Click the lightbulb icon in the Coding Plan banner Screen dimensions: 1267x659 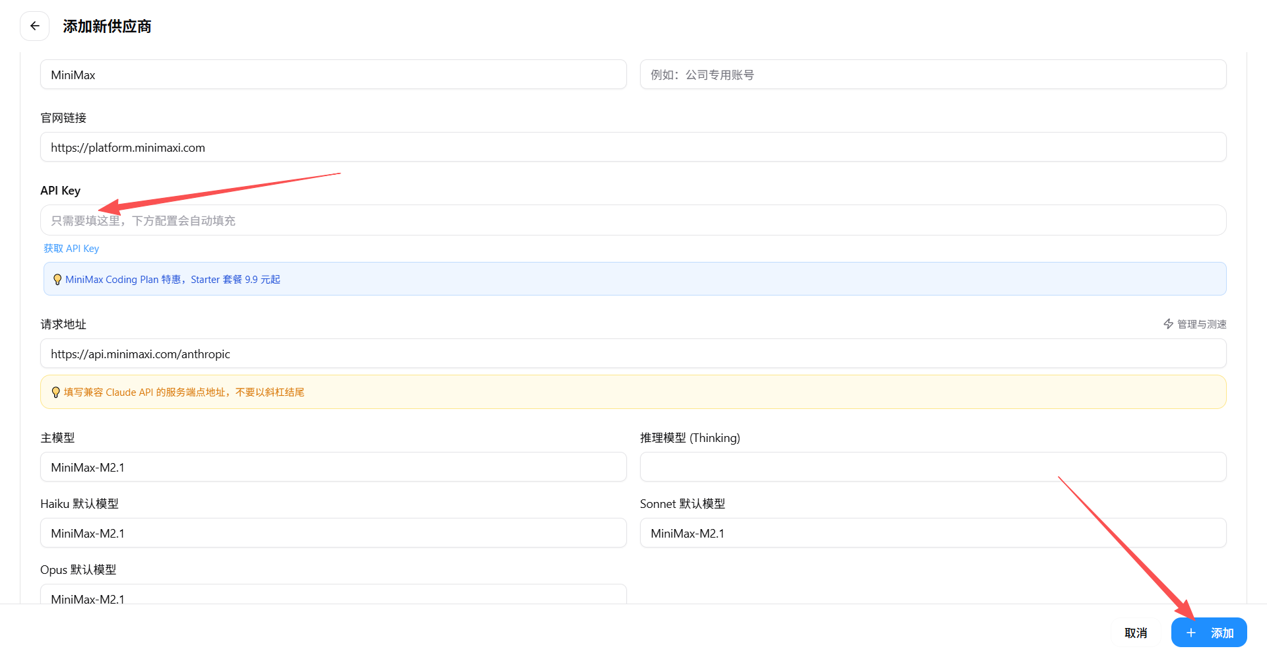tap(57, 278)
